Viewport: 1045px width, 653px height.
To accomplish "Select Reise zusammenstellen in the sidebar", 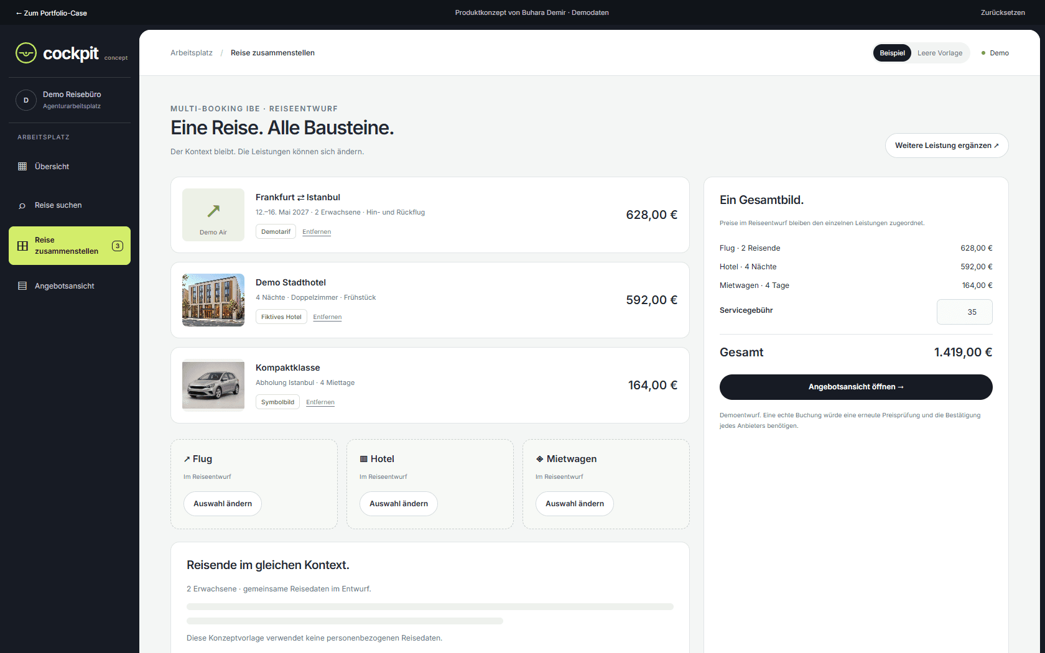I will point(70,246).
